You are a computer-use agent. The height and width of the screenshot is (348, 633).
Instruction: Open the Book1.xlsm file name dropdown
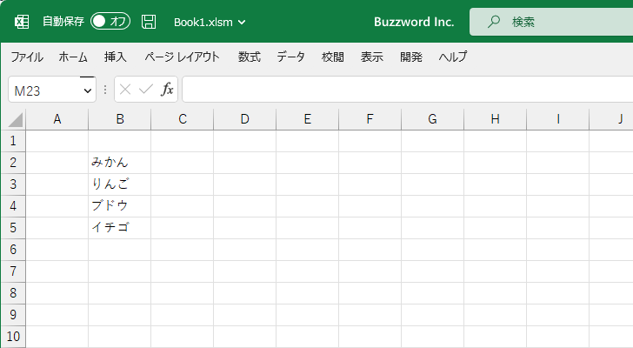tap(210, 23)
